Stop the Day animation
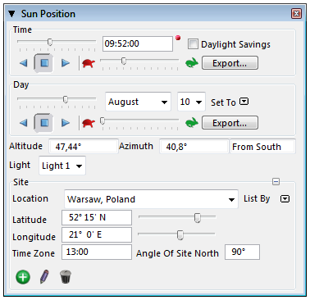Screen dimensions: 310x300 tap(43, 123)
